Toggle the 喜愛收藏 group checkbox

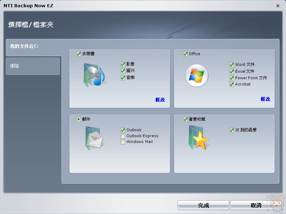tap(185, 119)
